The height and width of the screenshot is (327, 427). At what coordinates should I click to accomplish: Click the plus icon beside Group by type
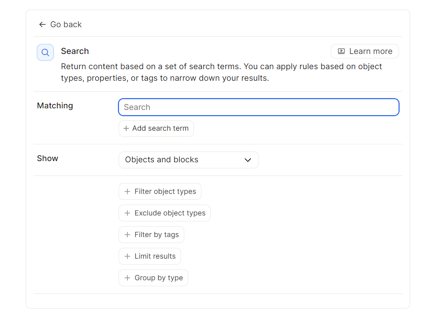(127, 278)
